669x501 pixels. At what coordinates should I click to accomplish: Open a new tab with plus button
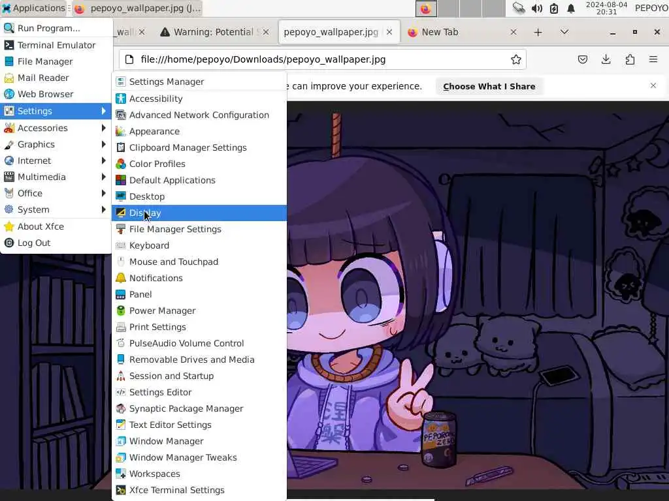pyautogui.click(x=538, y=33)
